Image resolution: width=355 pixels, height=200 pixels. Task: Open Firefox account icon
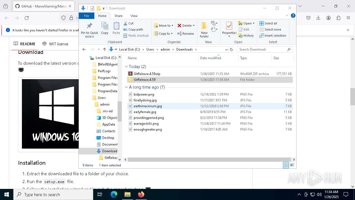click(328, 18)
